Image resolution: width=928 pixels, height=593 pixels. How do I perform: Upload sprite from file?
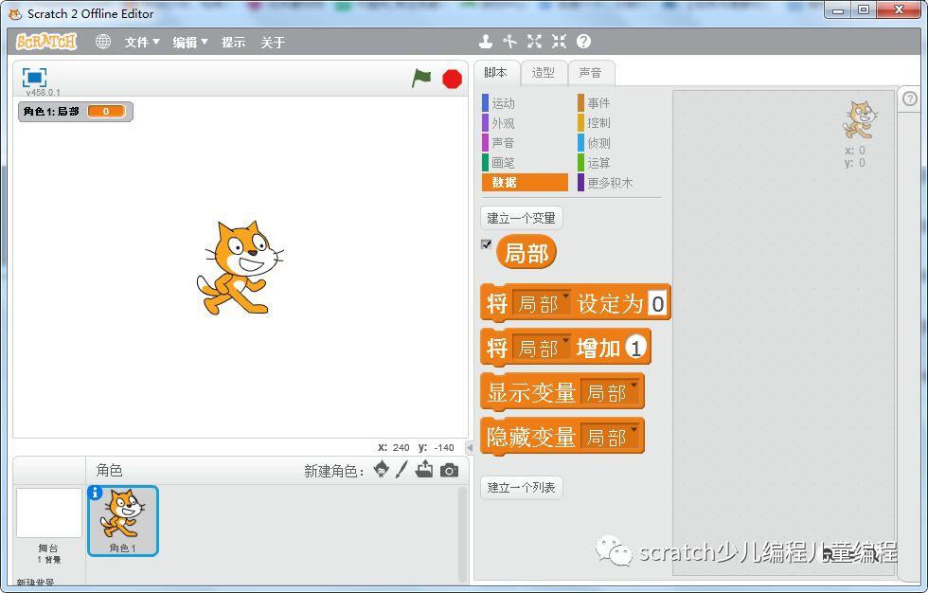424,470
